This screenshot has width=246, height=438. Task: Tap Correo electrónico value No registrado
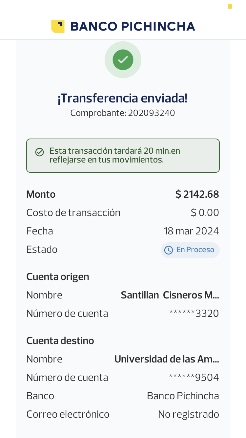[188, 414]
